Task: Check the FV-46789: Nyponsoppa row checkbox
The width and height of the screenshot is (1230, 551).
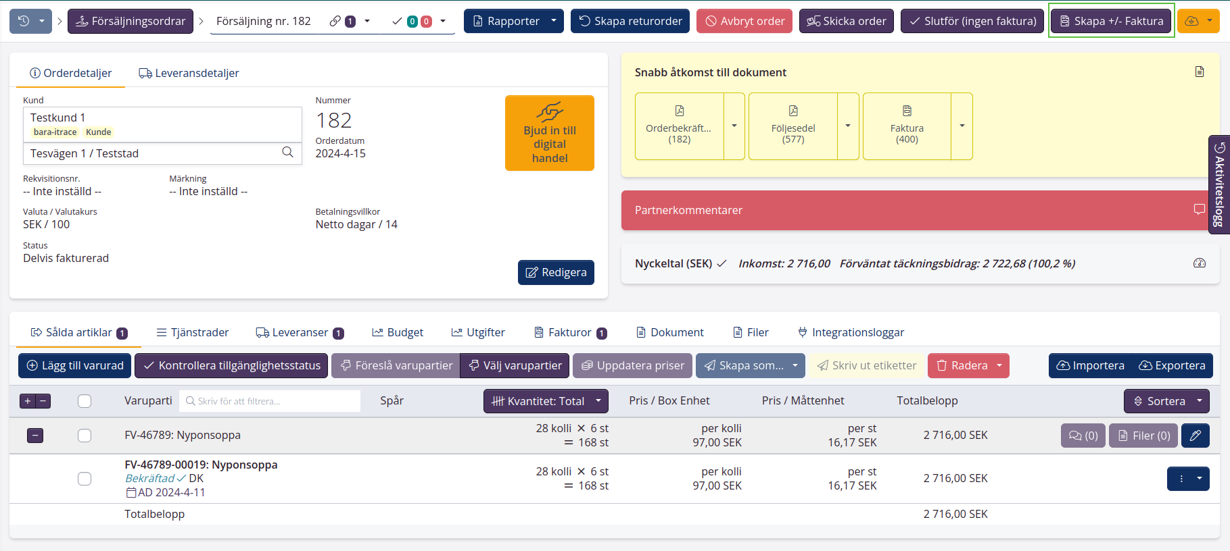Action: click(x=85, y=436)
